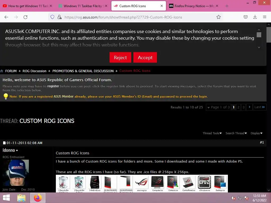Open the Firefox hamburger menu

264,17
